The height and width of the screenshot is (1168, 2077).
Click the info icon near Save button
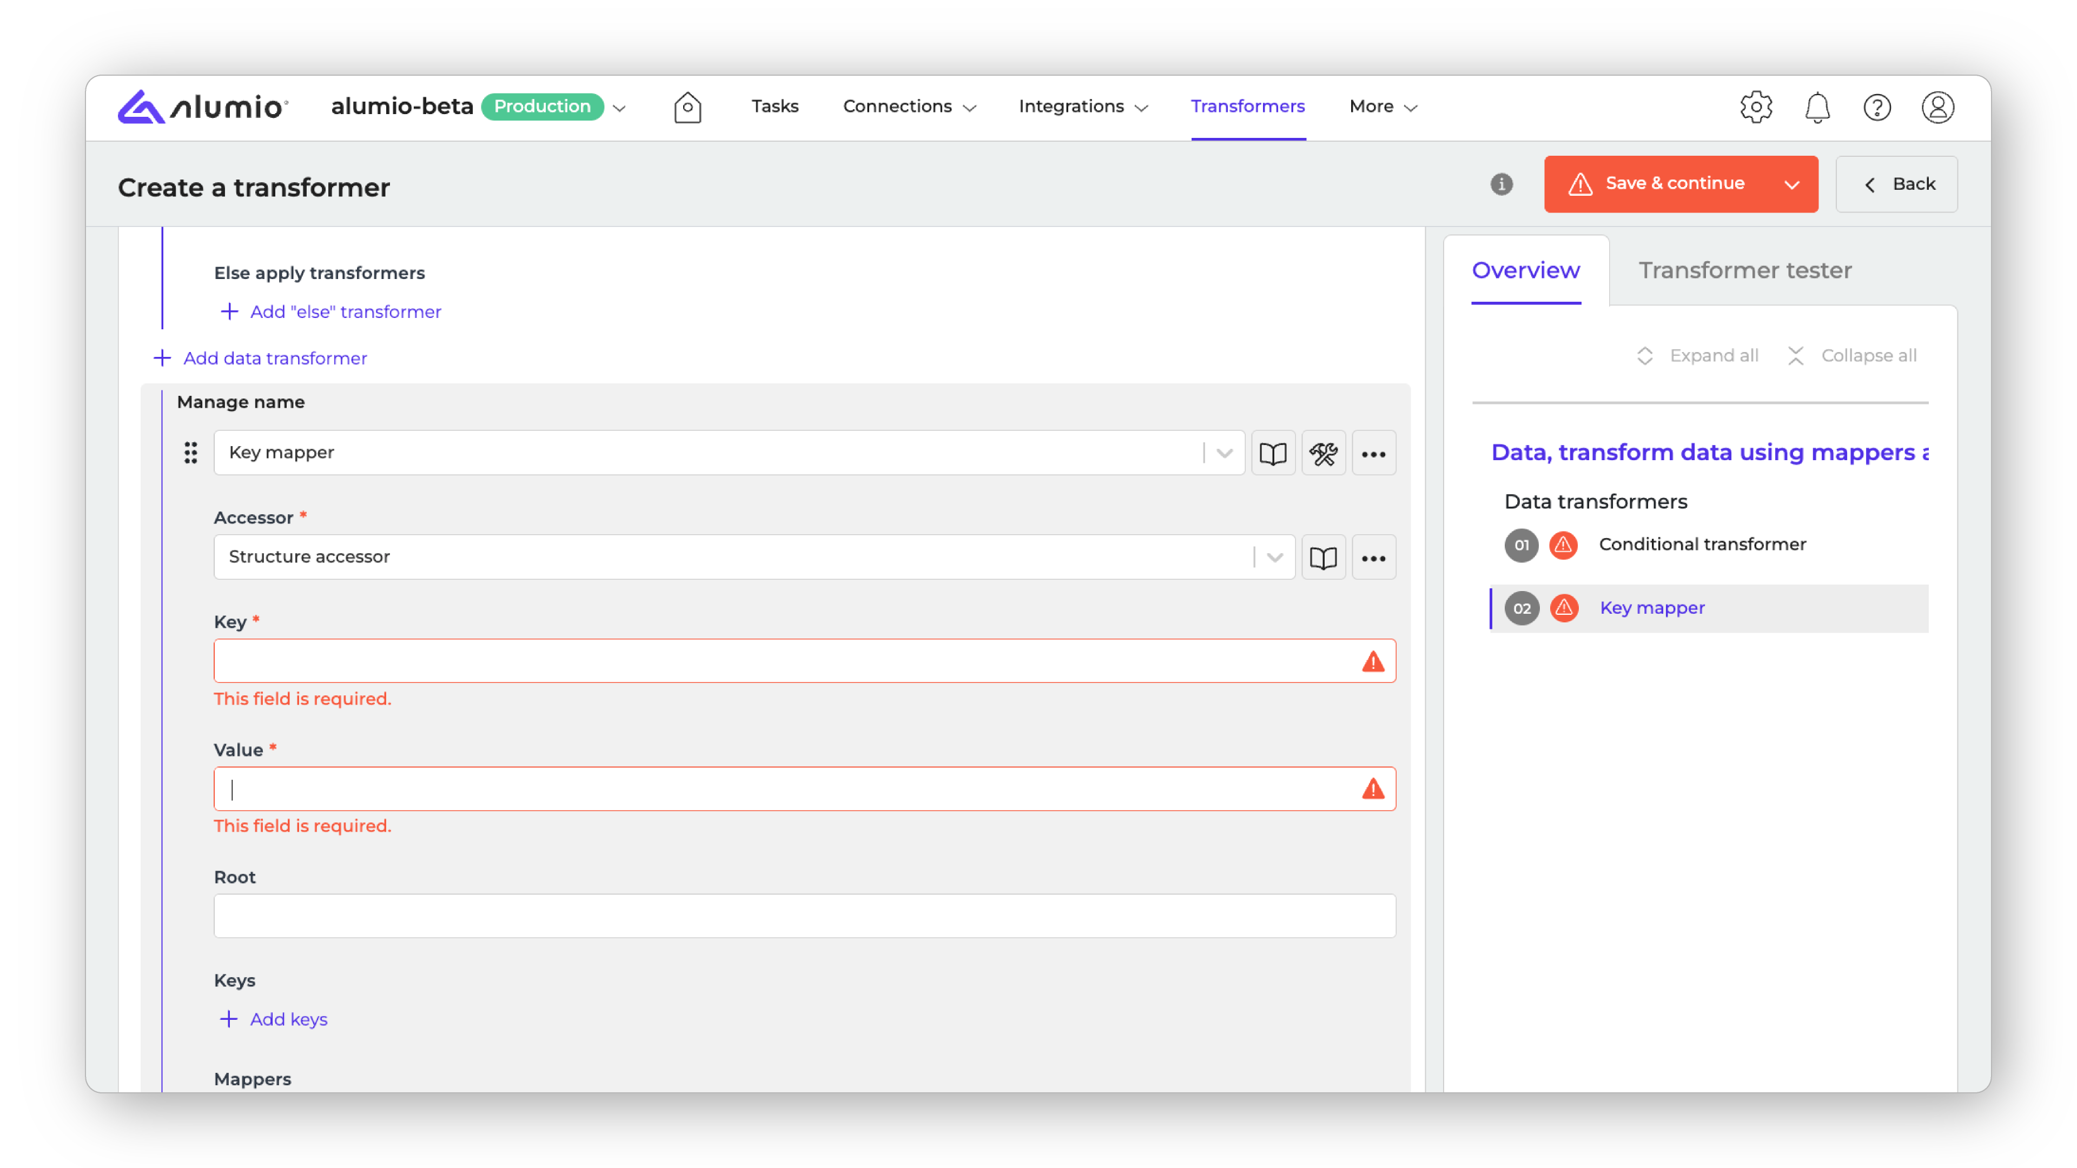[1501, 184]
